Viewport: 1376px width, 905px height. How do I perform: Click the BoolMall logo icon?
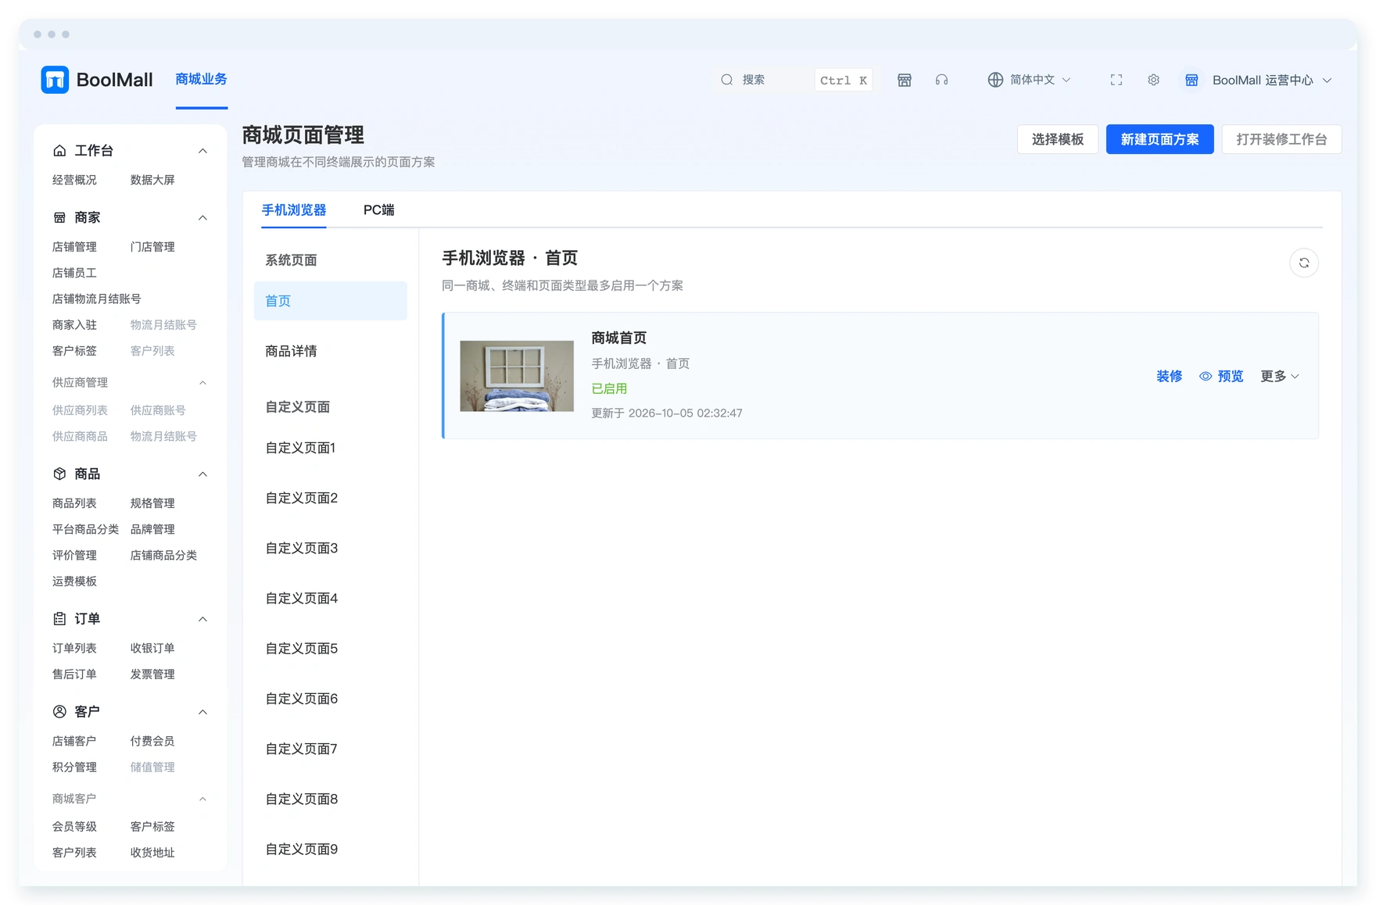point(55,80)
